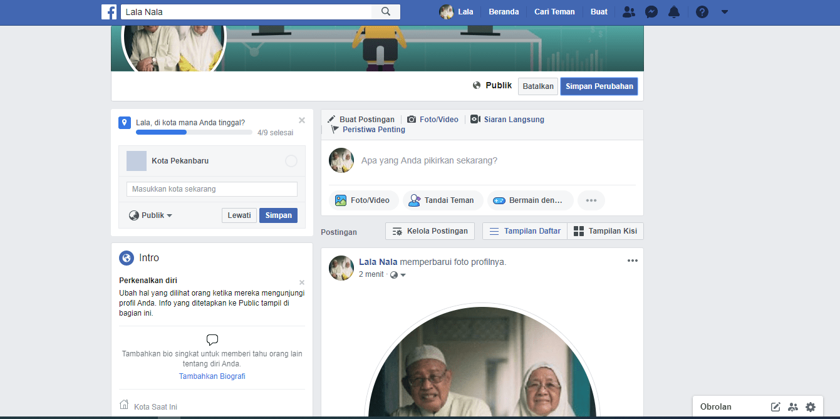Click the Masukkan kota sekarang field
This screenshot has width=840, height=419.
pos(212,189)
